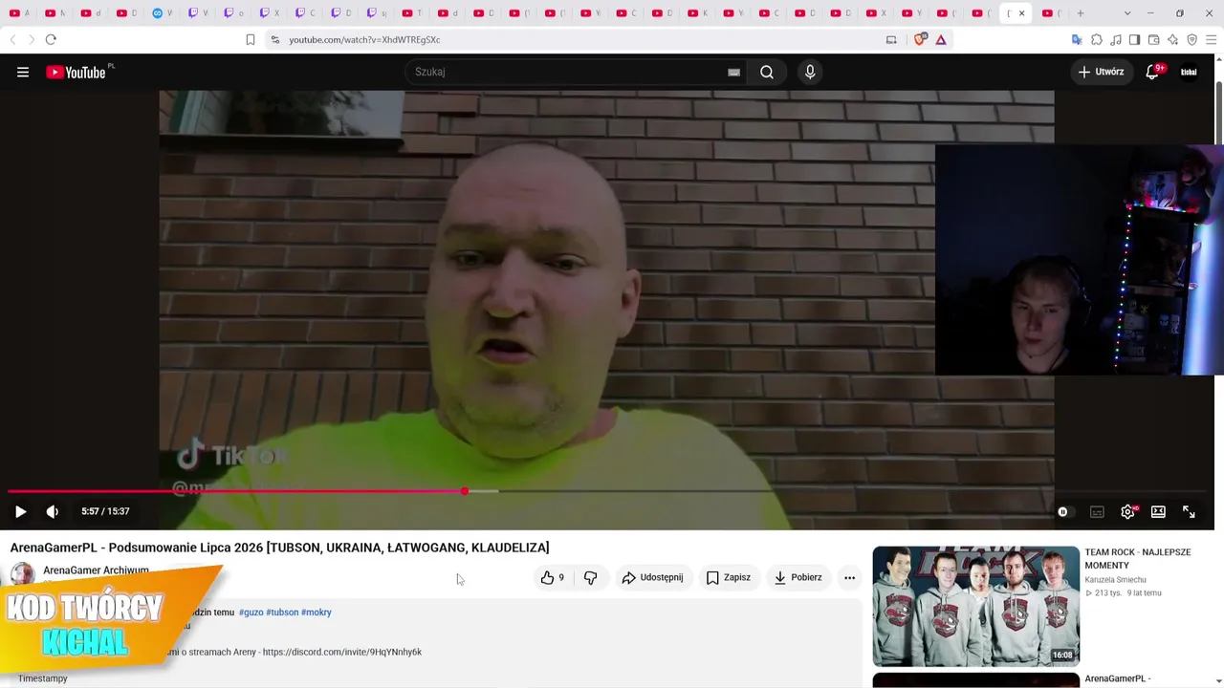Viewport: 1224px width, 688px height.
Task: Open the browser extensions puzzle icon
Action: [x=1097, y=40]
